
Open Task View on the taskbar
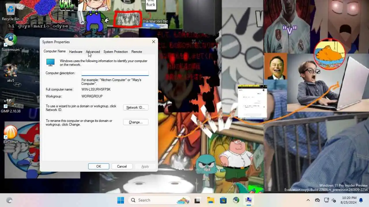197,200
